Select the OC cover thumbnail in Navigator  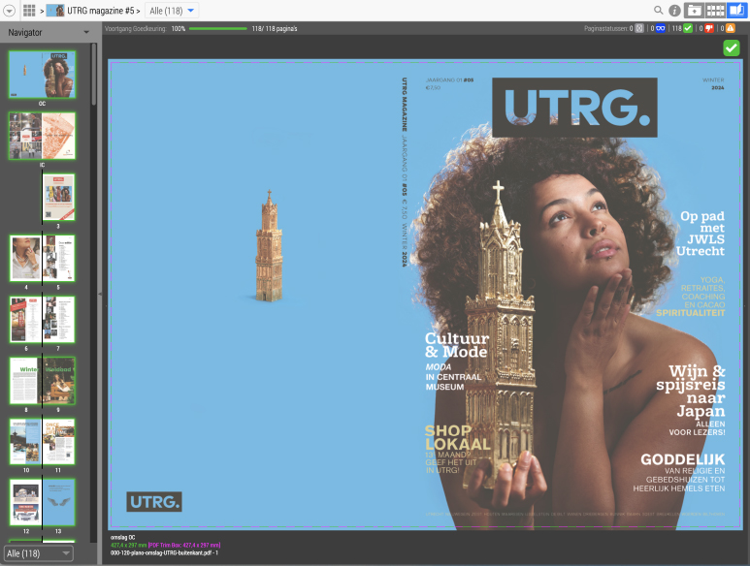[42, 75]
